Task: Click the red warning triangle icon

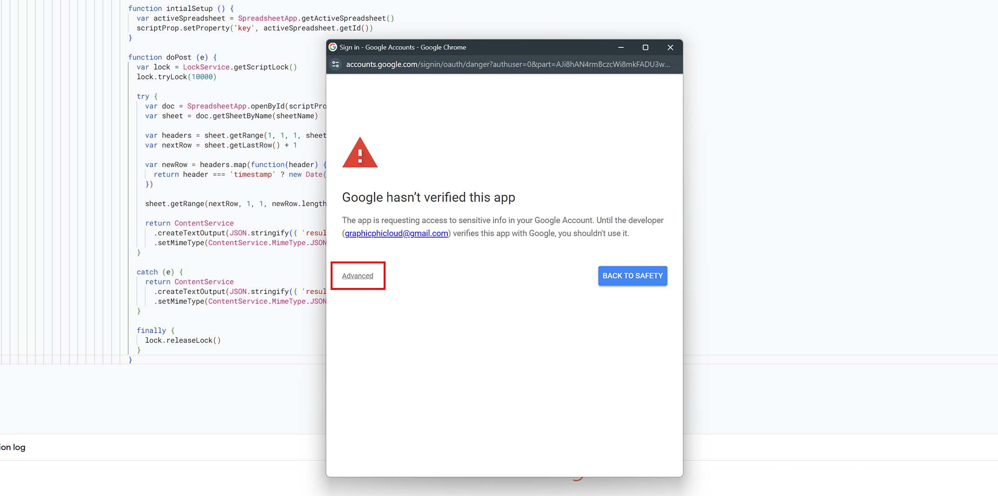Action: tap(360, 153)
